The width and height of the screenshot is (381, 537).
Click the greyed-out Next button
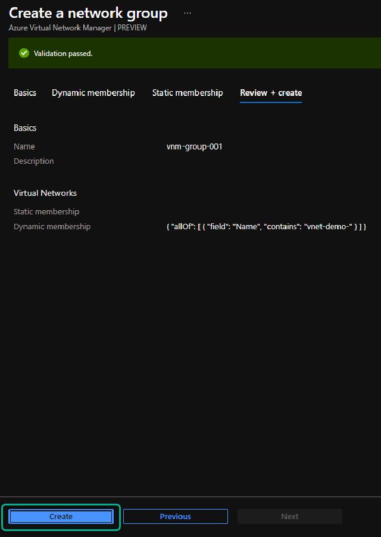click(289, 516)
